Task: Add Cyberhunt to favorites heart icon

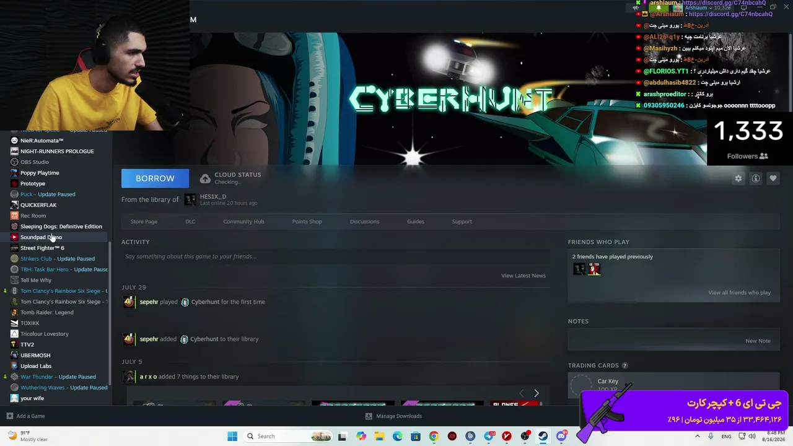Action: tap(773, 178)
